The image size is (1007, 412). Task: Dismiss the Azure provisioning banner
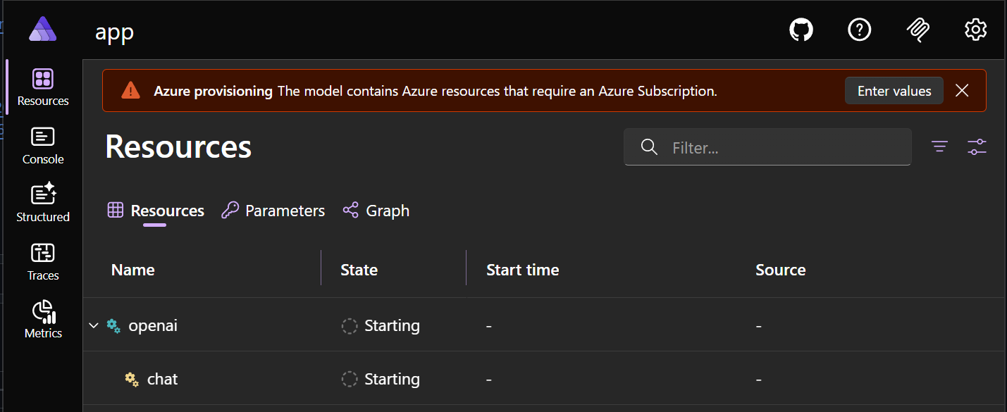click(962, 90)
